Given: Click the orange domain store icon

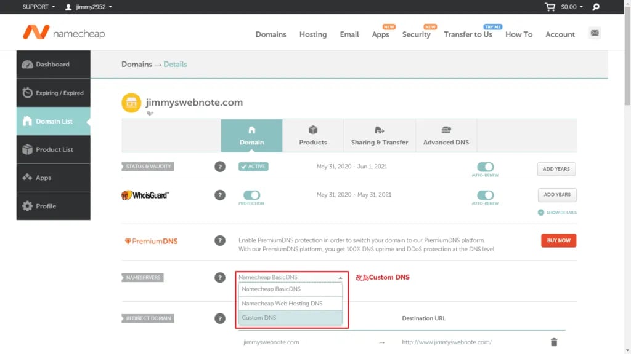Looking at the screenshot, I should point(131,103).
